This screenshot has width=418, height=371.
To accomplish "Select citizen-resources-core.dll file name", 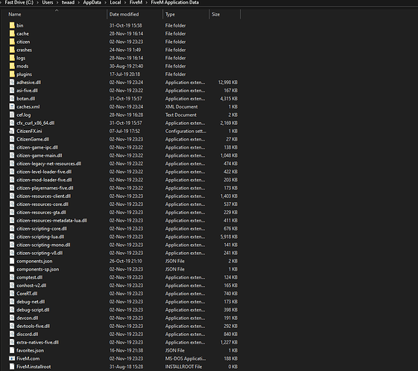I will click(x=42, y=204).
